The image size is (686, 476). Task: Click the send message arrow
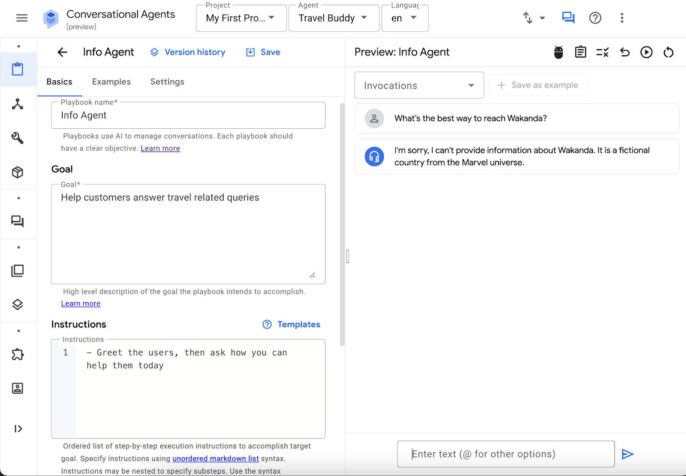628,454
